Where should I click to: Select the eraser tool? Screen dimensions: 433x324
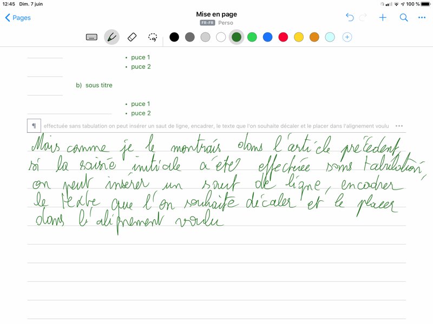(132, 37)
